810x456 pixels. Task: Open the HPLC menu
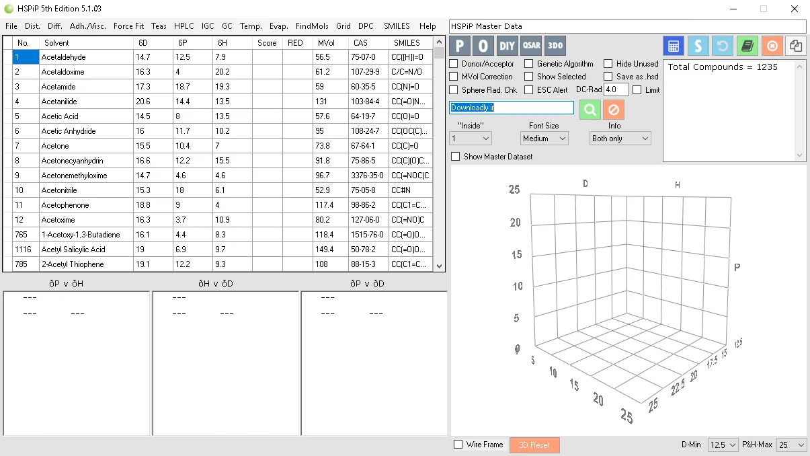pos(184,26)
